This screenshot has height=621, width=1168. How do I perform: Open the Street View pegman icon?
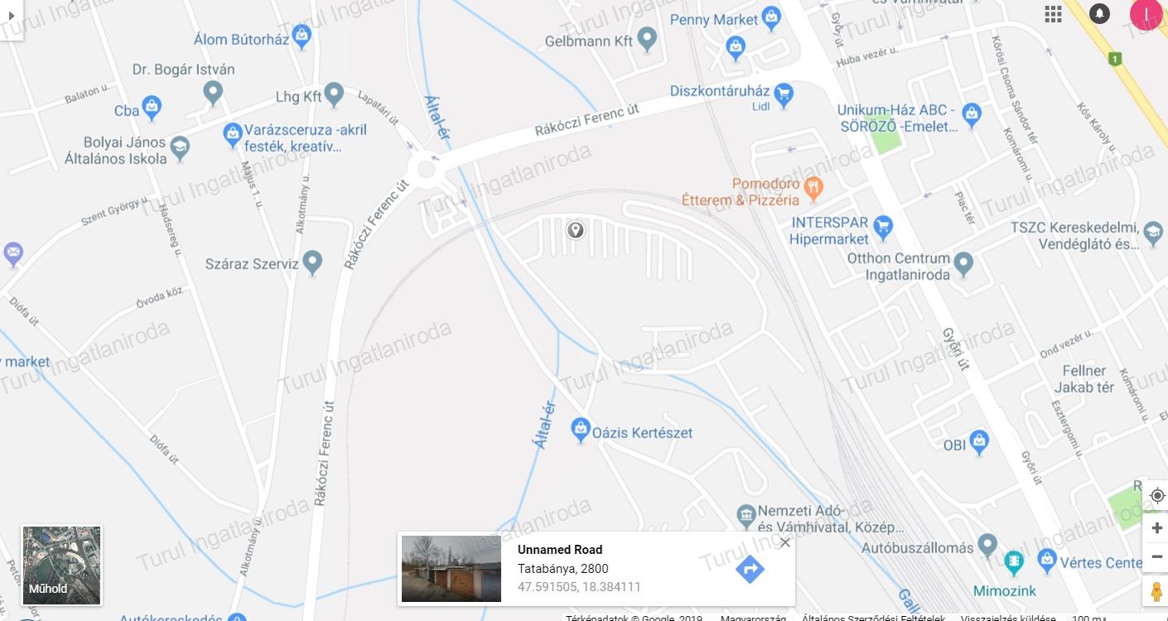[x=1157, y=592]
